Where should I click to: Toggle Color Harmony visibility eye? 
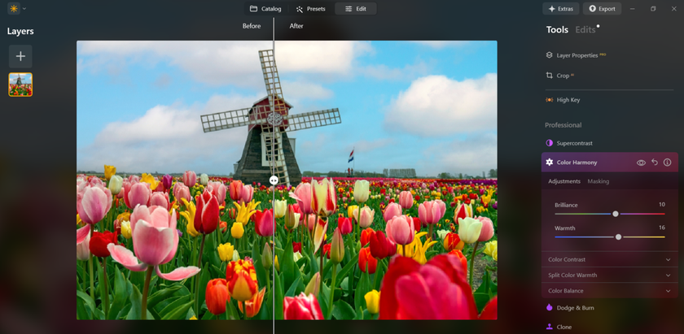(x=641, y=163)
